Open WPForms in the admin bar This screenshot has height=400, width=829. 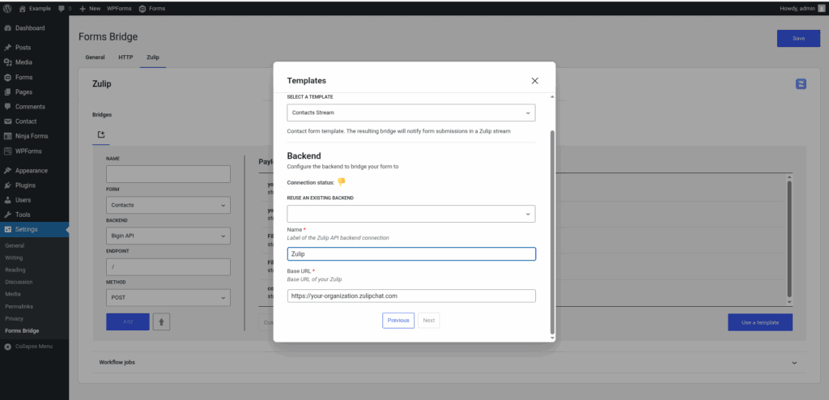118,8
